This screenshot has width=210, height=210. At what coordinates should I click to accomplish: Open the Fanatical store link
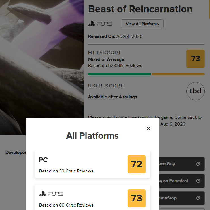coord(182,181)
